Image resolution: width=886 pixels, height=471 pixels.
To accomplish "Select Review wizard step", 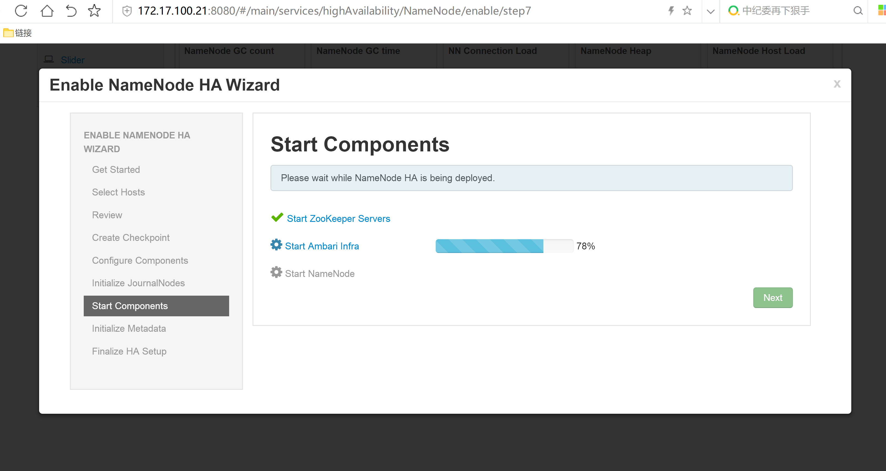I will tap(107, 215).
